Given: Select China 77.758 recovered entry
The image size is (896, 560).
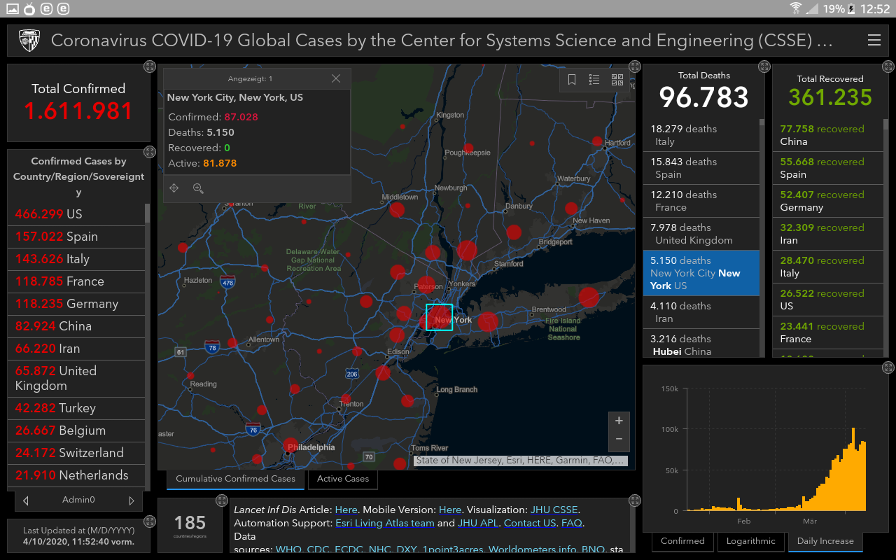Looking at the screenshot, I should pos(828,135).
